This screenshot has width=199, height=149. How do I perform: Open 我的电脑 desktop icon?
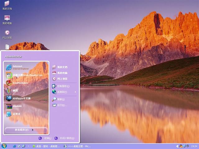[7, 20]
